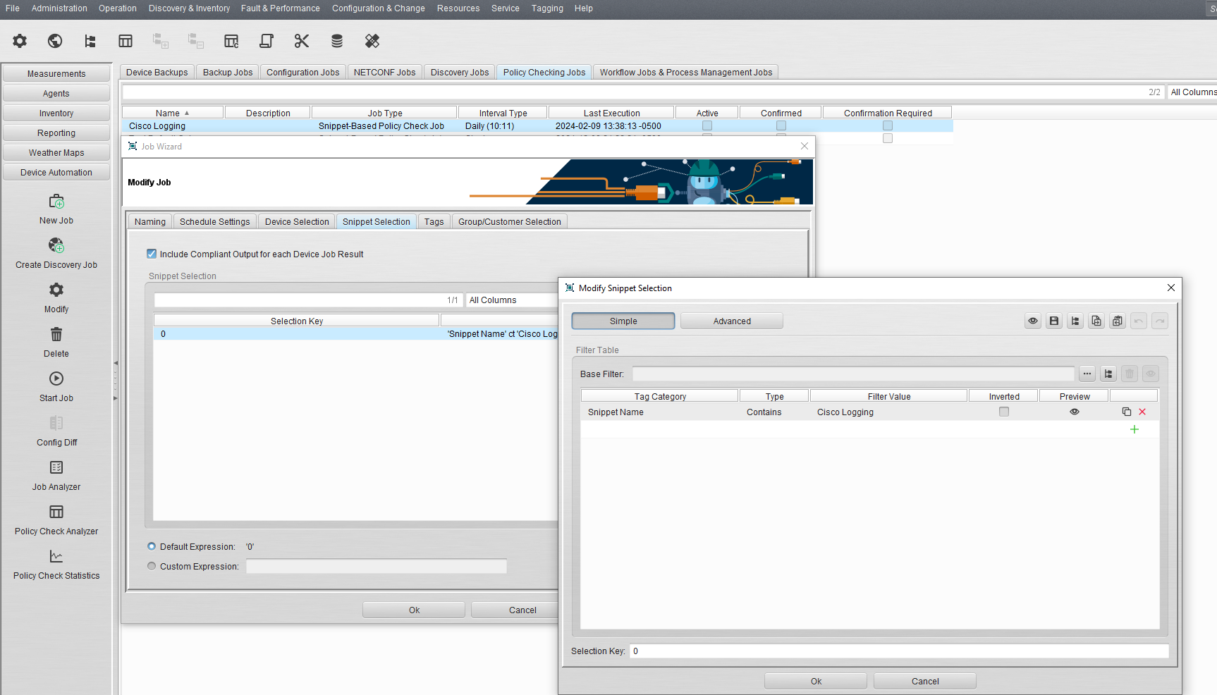Click Cancel in Modify Snippet Selection dialog
The height and width of the screenshot is (695, 1217).
[x=925, y=681]
